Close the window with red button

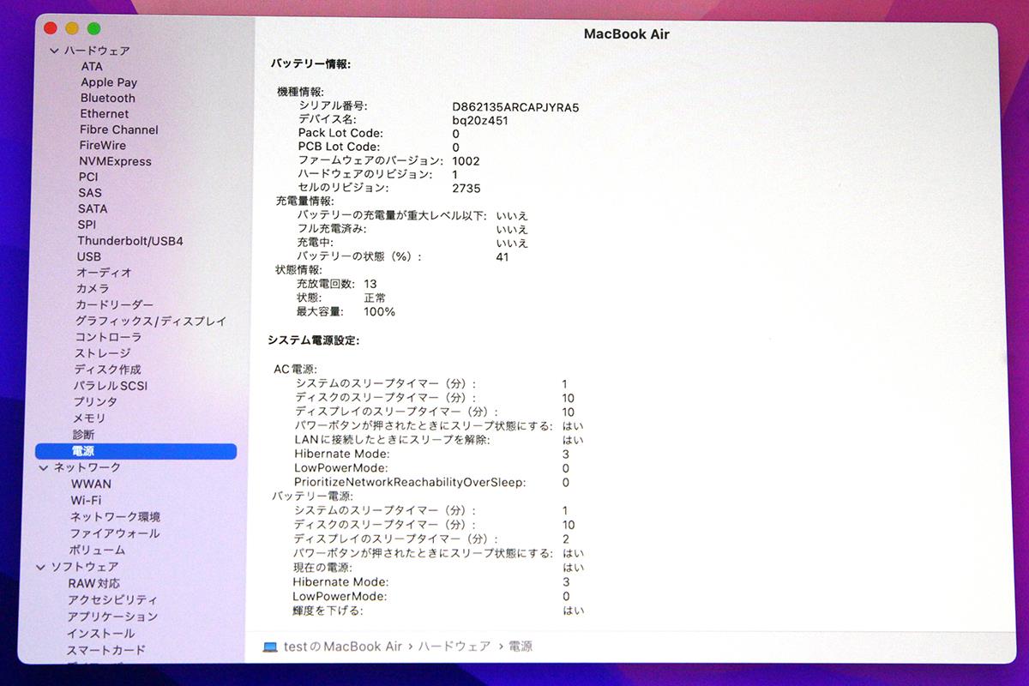51,29
